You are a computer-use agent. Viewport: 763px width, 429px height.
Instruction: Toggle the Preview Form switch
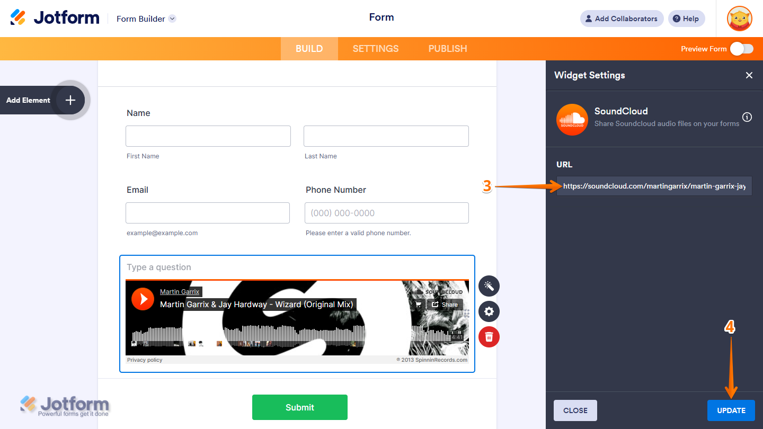[741, 48]
